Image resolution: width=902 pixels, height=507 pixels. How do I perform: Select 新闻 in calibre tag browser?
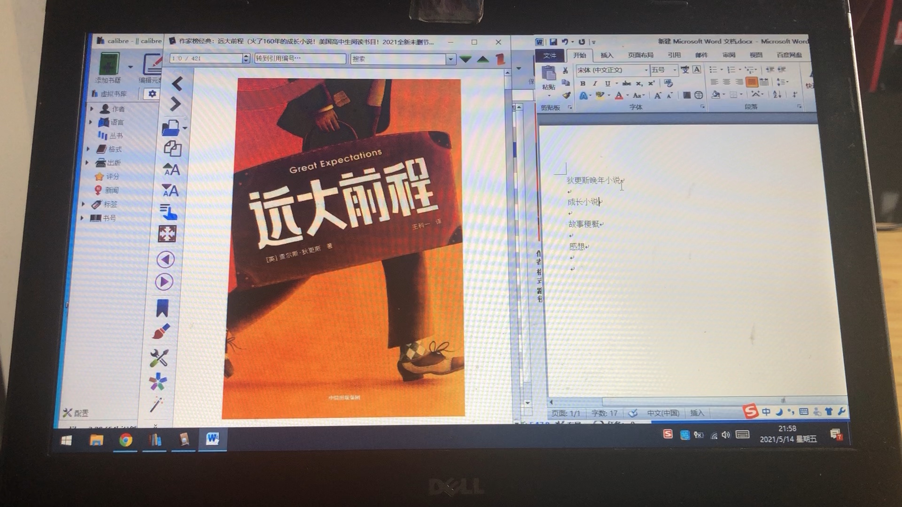pos(106,190)
